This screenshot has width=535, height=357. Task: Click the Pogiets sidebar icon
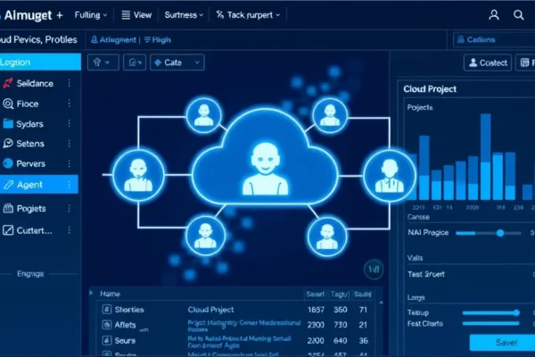[8, 208]
